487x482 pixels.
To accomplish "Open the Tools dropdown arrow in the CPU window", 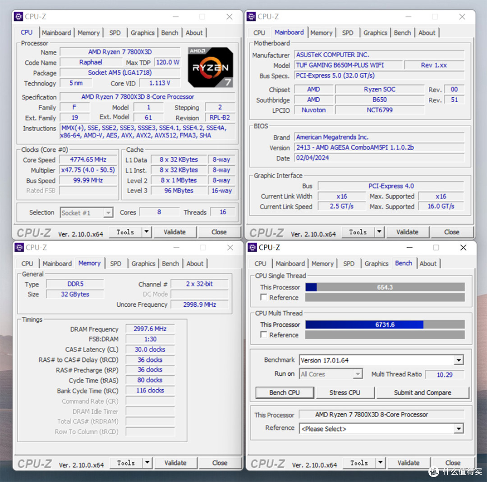I will tap(146, 232).
